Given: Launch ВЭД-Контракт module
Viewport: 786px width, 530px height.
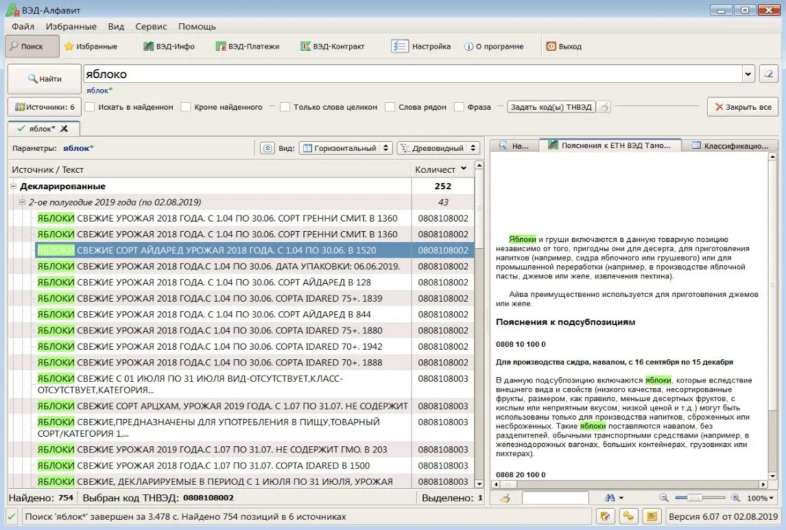Looking at the screenshot, I should pyautogui.click(x=333, y=46).
